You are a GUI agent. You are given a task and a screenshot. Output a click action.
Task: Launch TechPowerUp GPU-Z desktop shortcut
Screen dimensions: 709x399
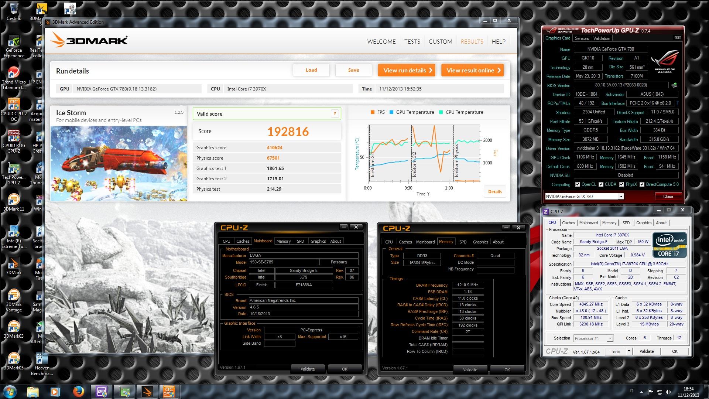click(x=14, y=173)
